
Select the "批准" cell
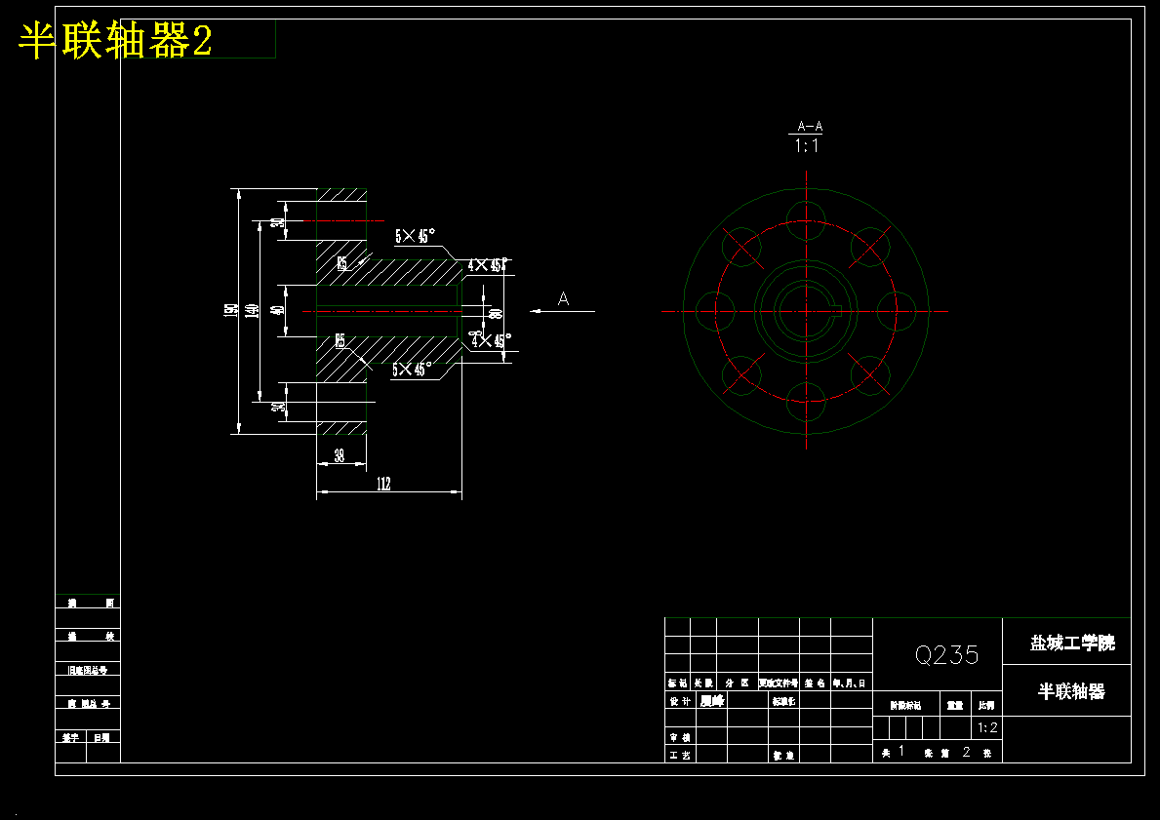click(784, 755)
